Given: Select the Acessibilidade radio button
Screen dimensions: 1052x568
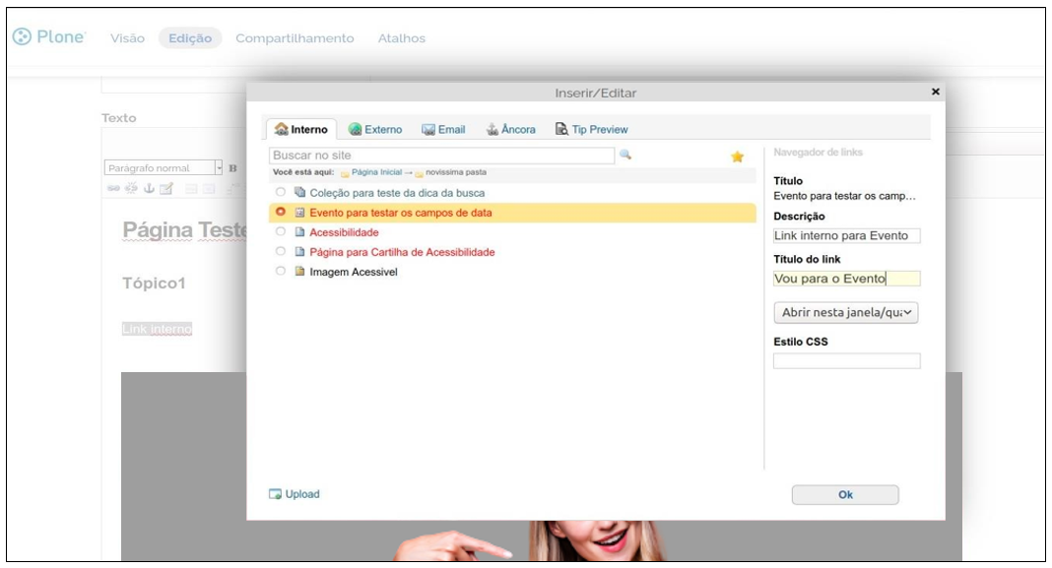Looking at the screenshot, I should (281, 232).
